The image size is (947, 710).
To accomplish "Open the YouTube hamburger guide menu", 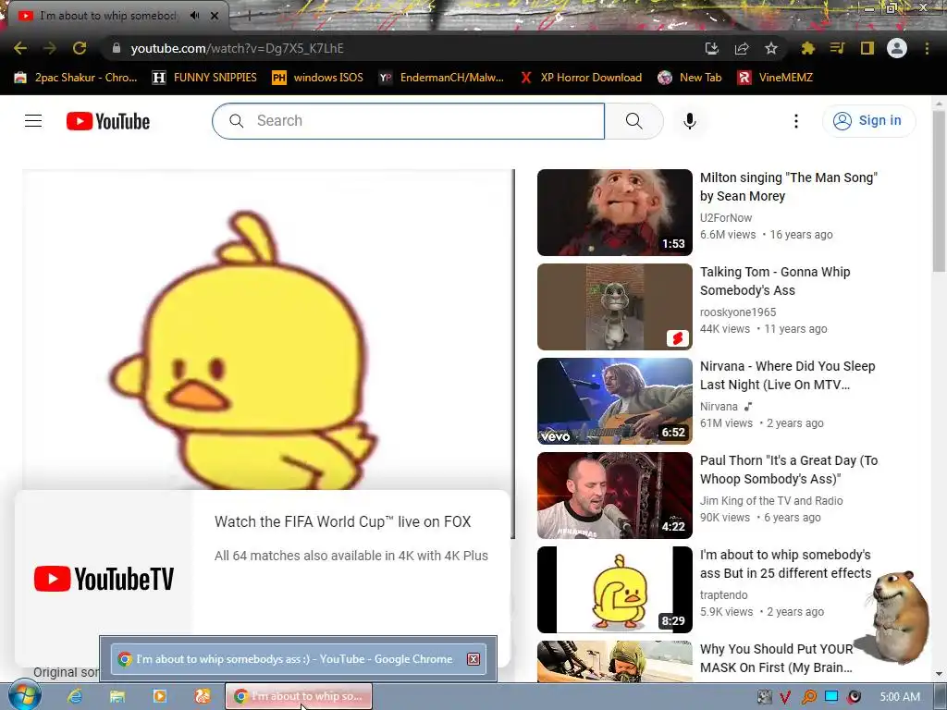I will [33, 121].
